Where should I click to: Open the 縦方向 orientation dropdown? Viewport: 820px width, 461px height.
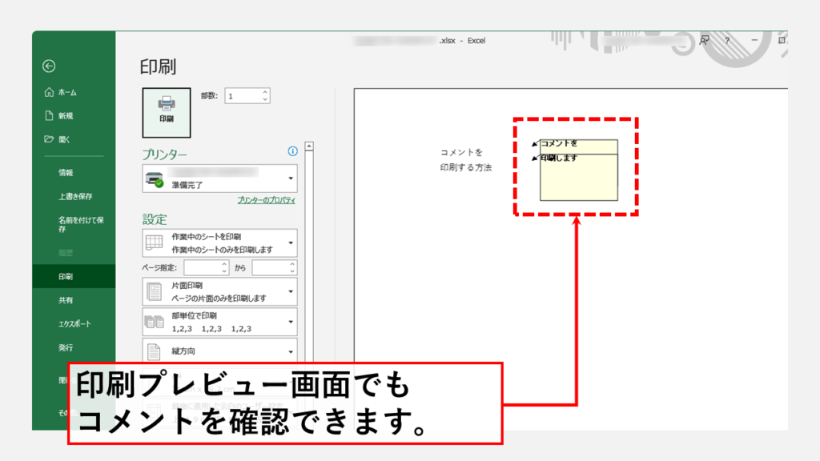point(219,351)
